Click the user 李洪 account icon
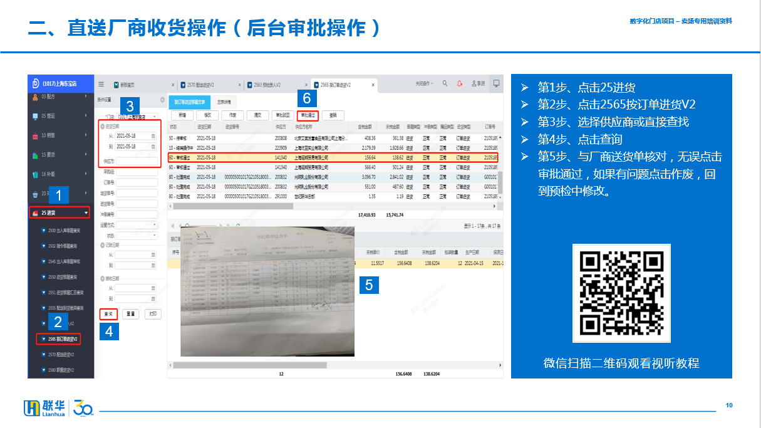The width and height of the screenshot is (761, 428). (x=474, y=83)
